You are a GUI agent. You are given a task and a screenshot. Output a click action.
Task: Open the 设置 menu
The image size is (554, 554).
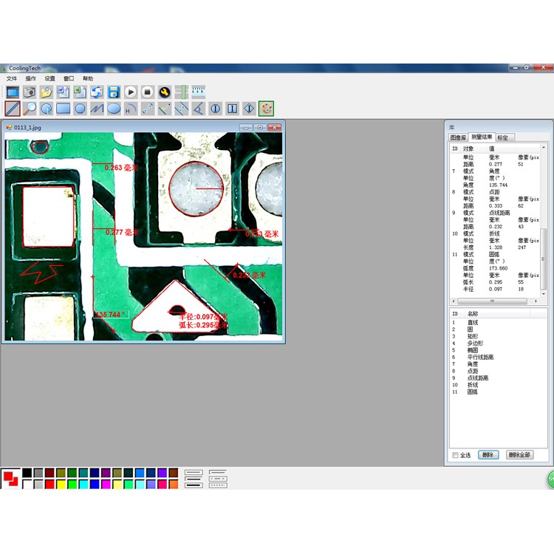[x=49, y=78]
